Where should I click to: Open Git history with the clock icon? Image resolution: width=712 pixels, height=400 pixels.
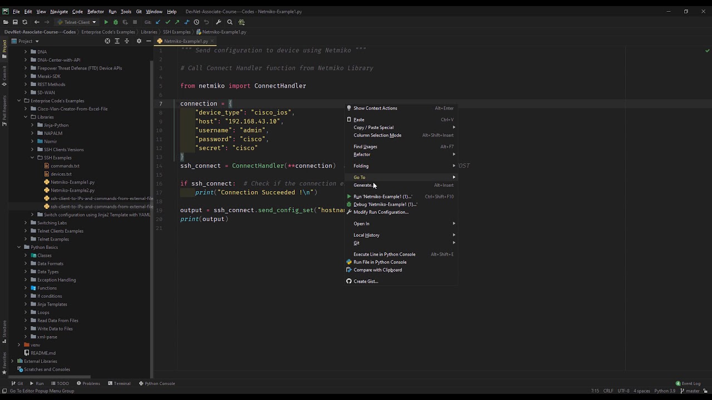[196, 22]
